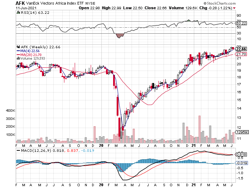249x188 pixels.
Task: Click the RSI(14) indicator triangle icon
Action: pyautogui.click(x=18, y=12)
